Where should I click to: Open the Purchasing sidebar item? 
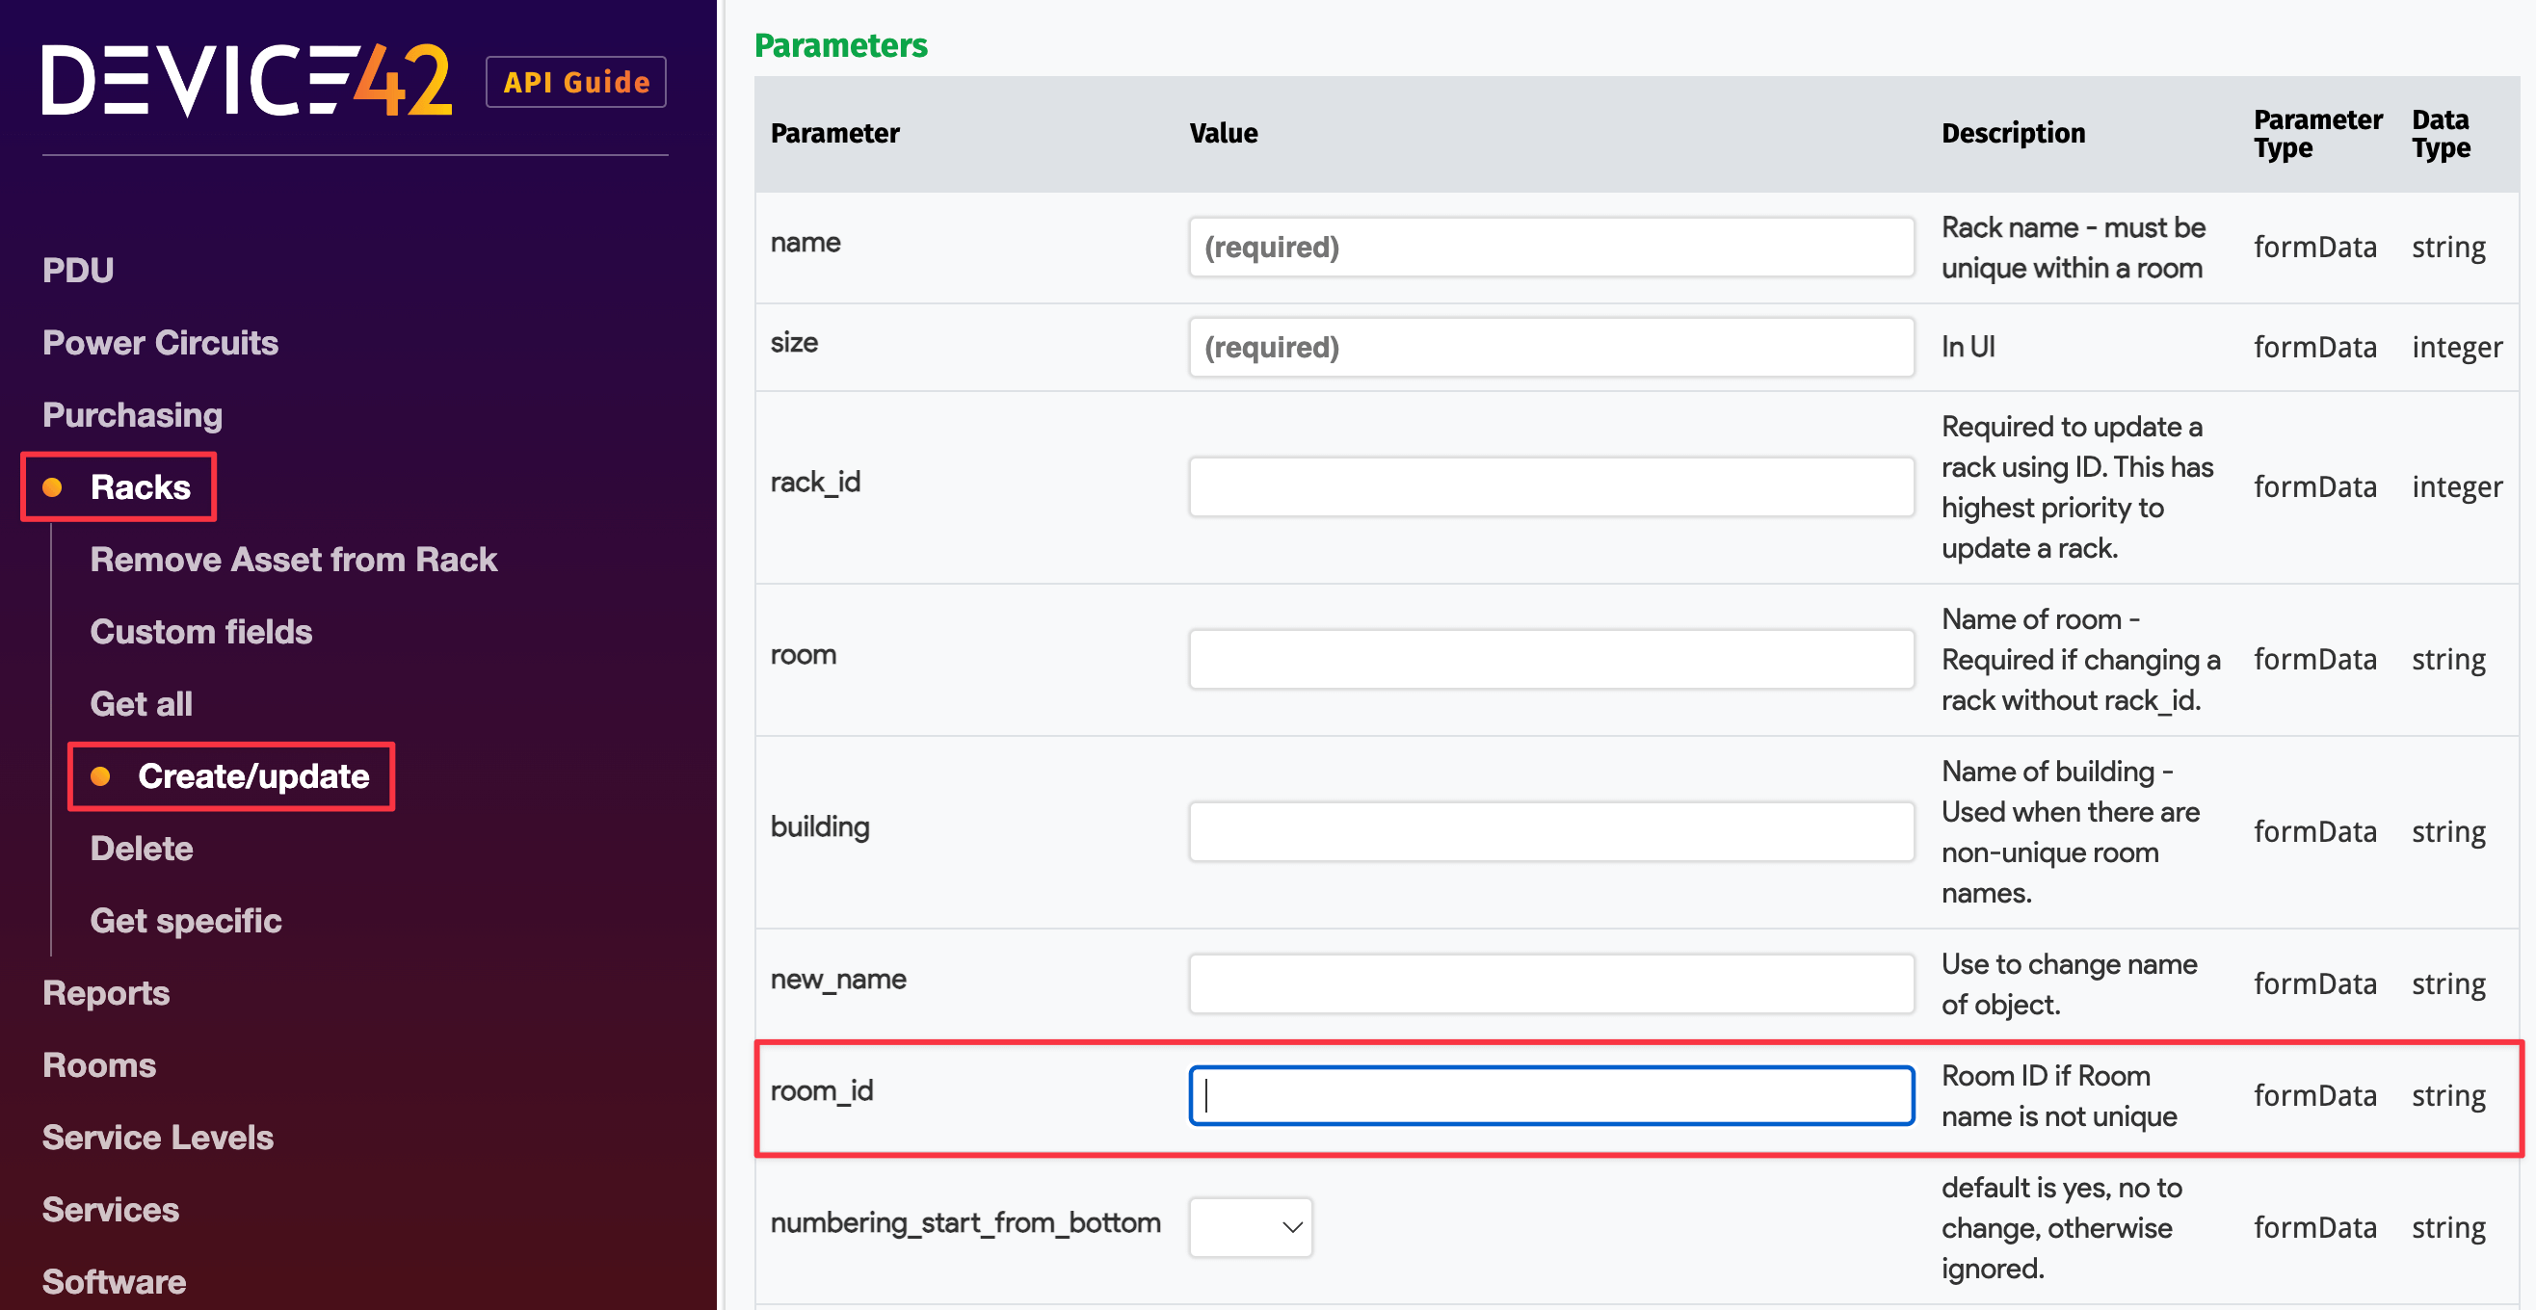[132, 414]
